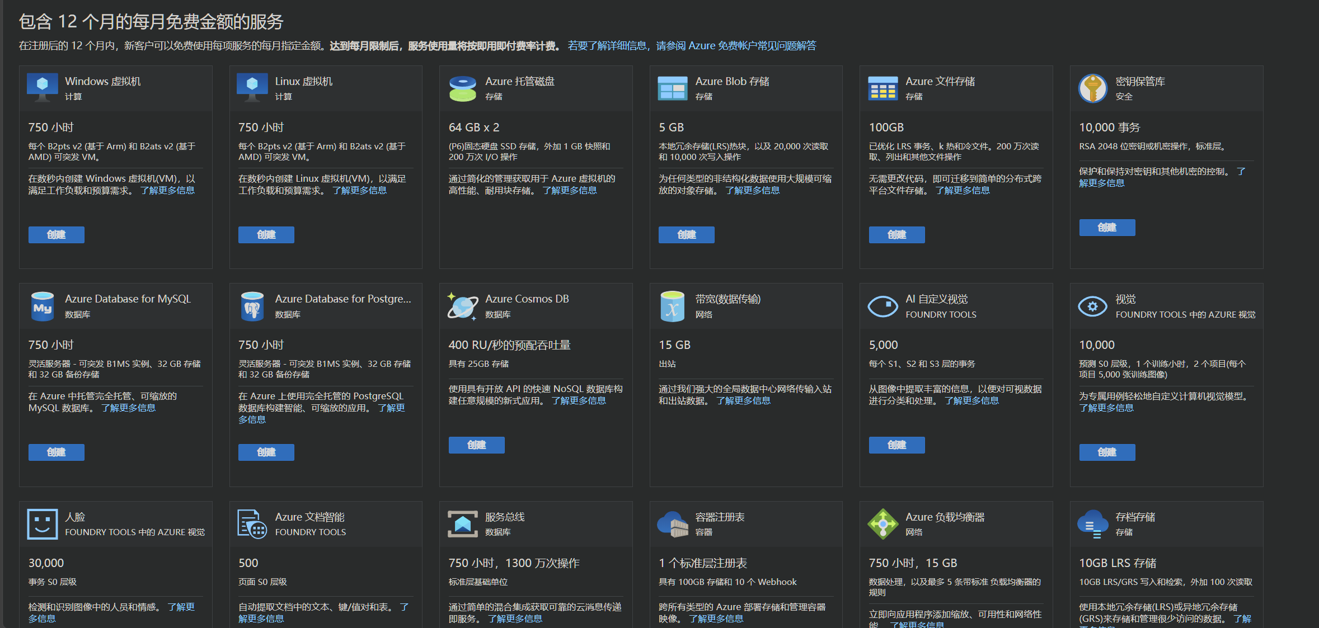
Task: Follow 了解更多信息 under Azure 文件存储
Action: 963,191
